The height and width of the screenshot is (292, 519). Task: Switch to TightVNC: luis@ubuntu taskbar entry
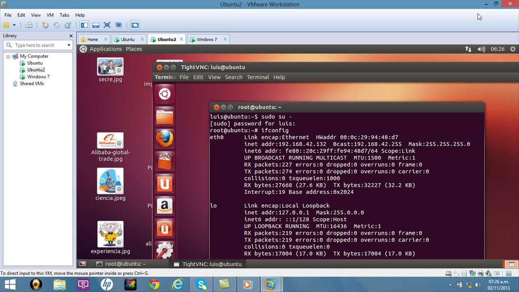click(x=208, y=264)
